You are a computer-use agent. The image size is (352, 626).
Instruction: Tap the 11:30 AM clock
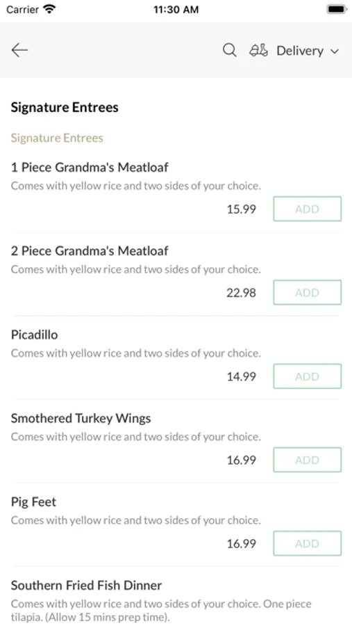(x=176, y=10)
